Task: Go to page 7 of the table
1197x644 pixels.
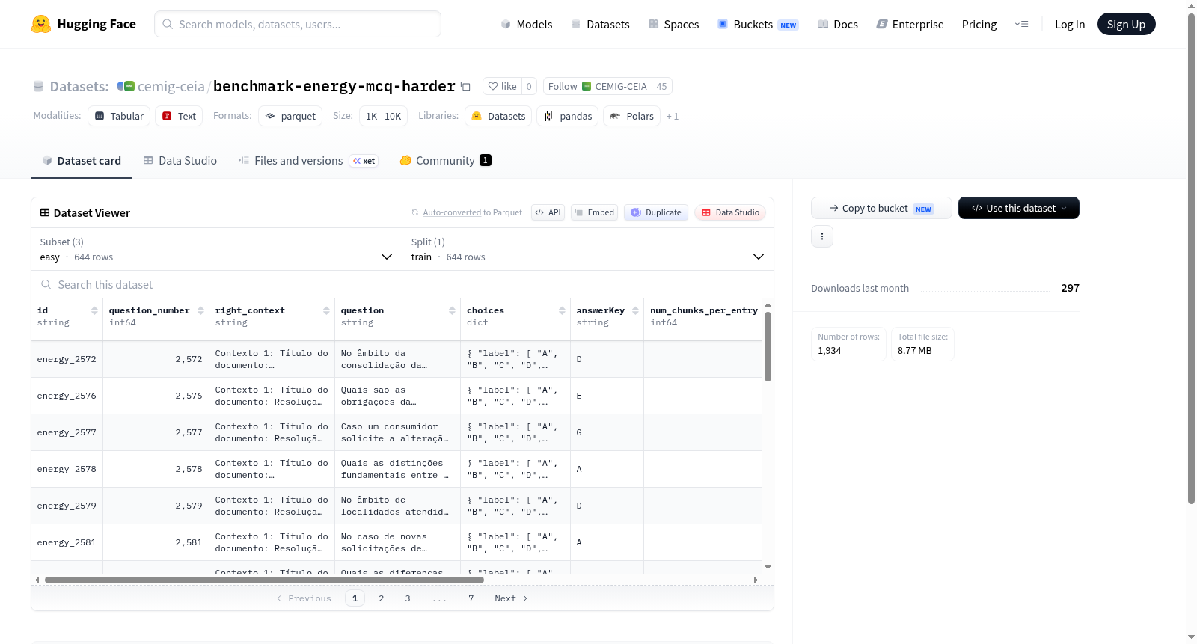Action: [471, 598]
